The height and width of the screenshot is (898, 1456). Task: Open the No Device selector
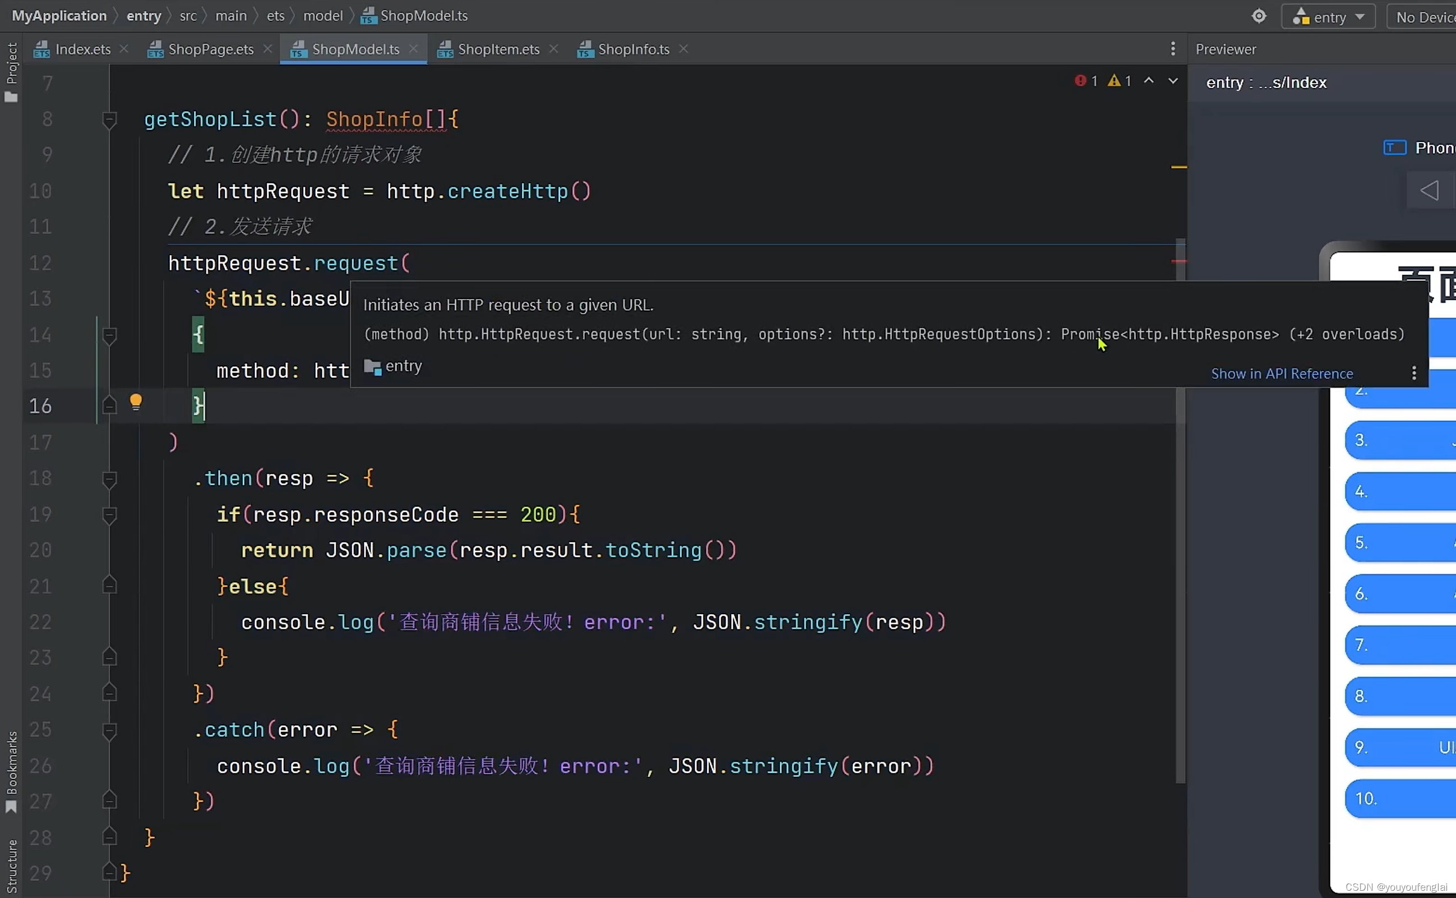(x=1422, y=17)
